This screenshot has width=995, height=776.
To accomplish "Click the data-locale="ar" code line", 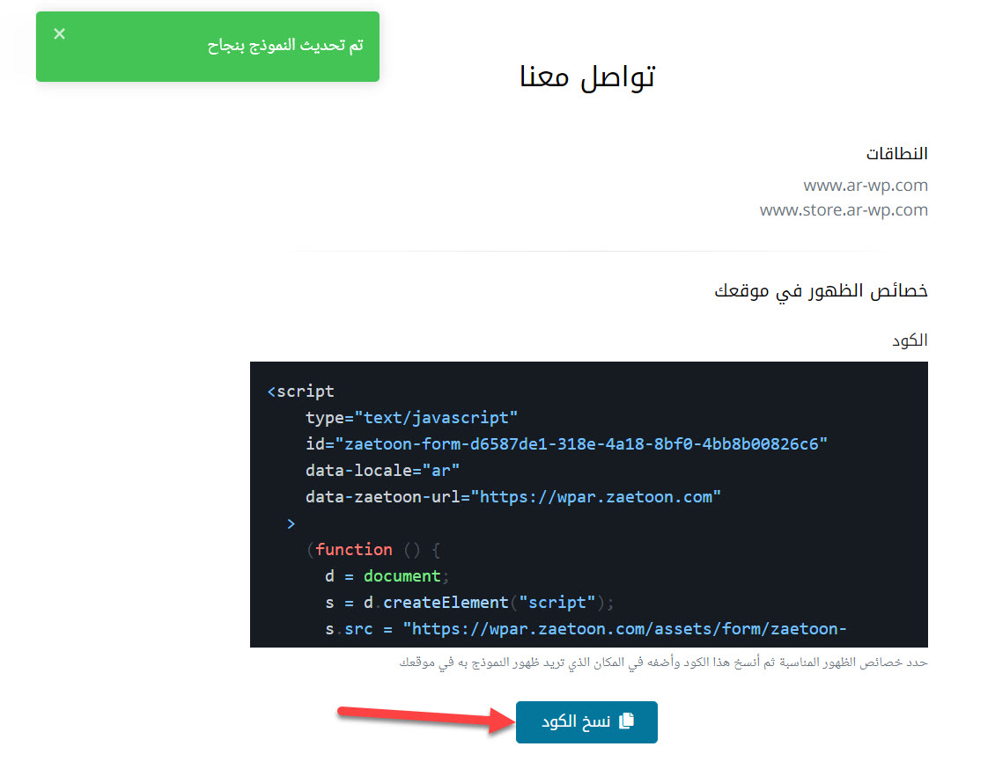I will point(382,471).
